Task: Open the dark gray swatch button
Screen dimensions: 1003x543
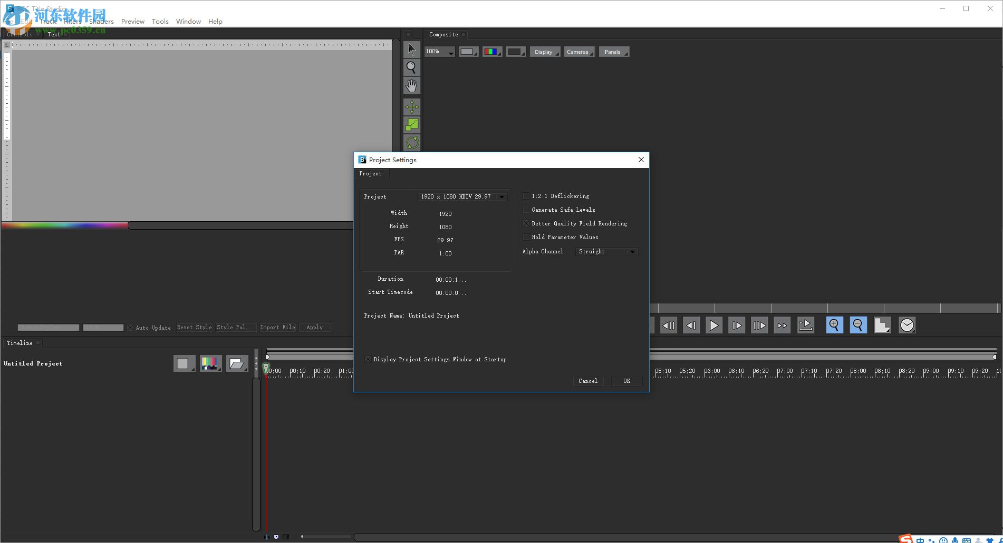Action: coord(516,52)
